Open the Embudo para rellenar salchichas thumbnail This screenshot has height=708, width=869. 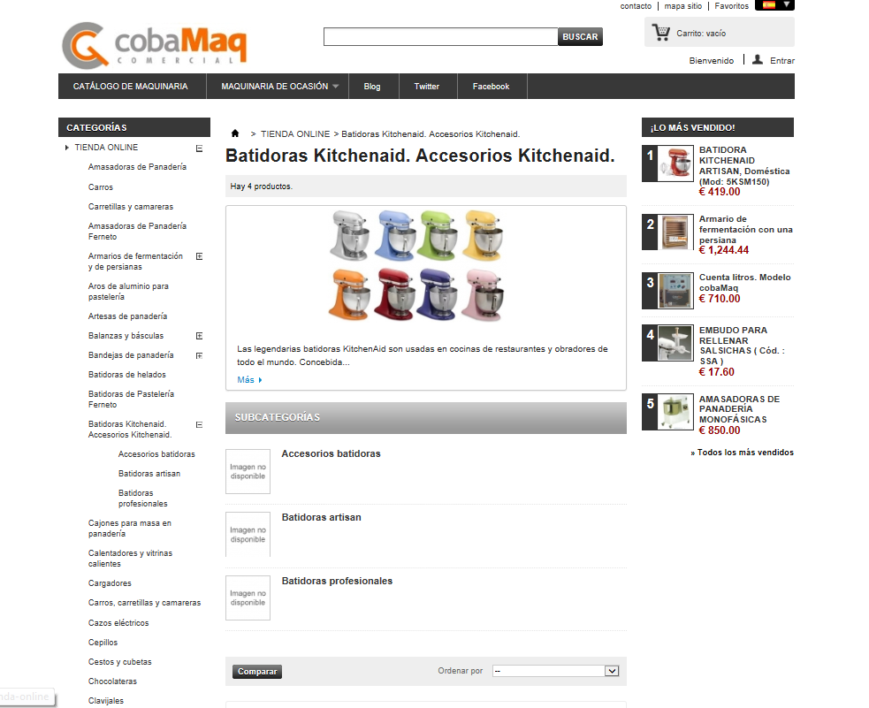pos(675,343)
